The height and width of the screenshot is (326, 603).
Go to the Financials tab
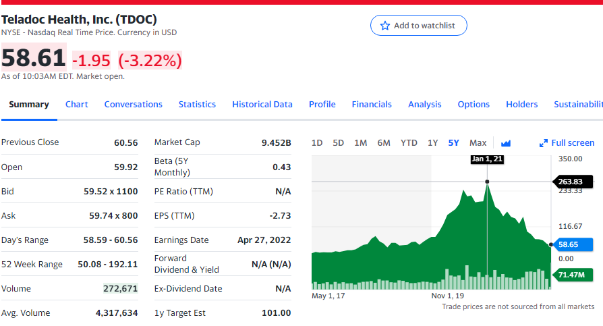(x=372, y=105)
